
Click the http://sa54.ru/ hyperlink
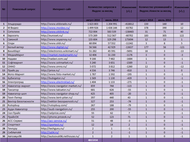[50, 132]
